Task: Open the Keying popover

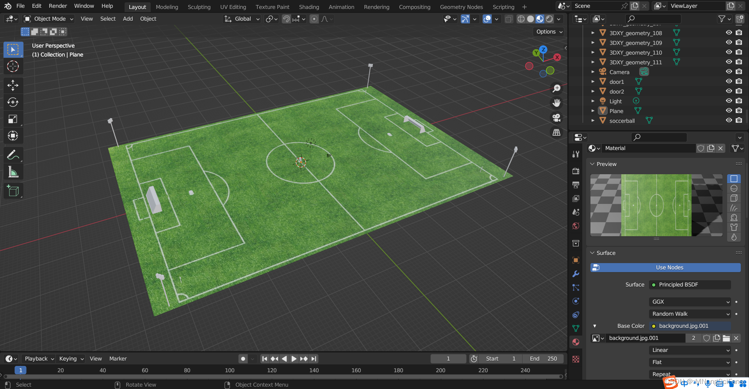Action: [x=71, y=359]
